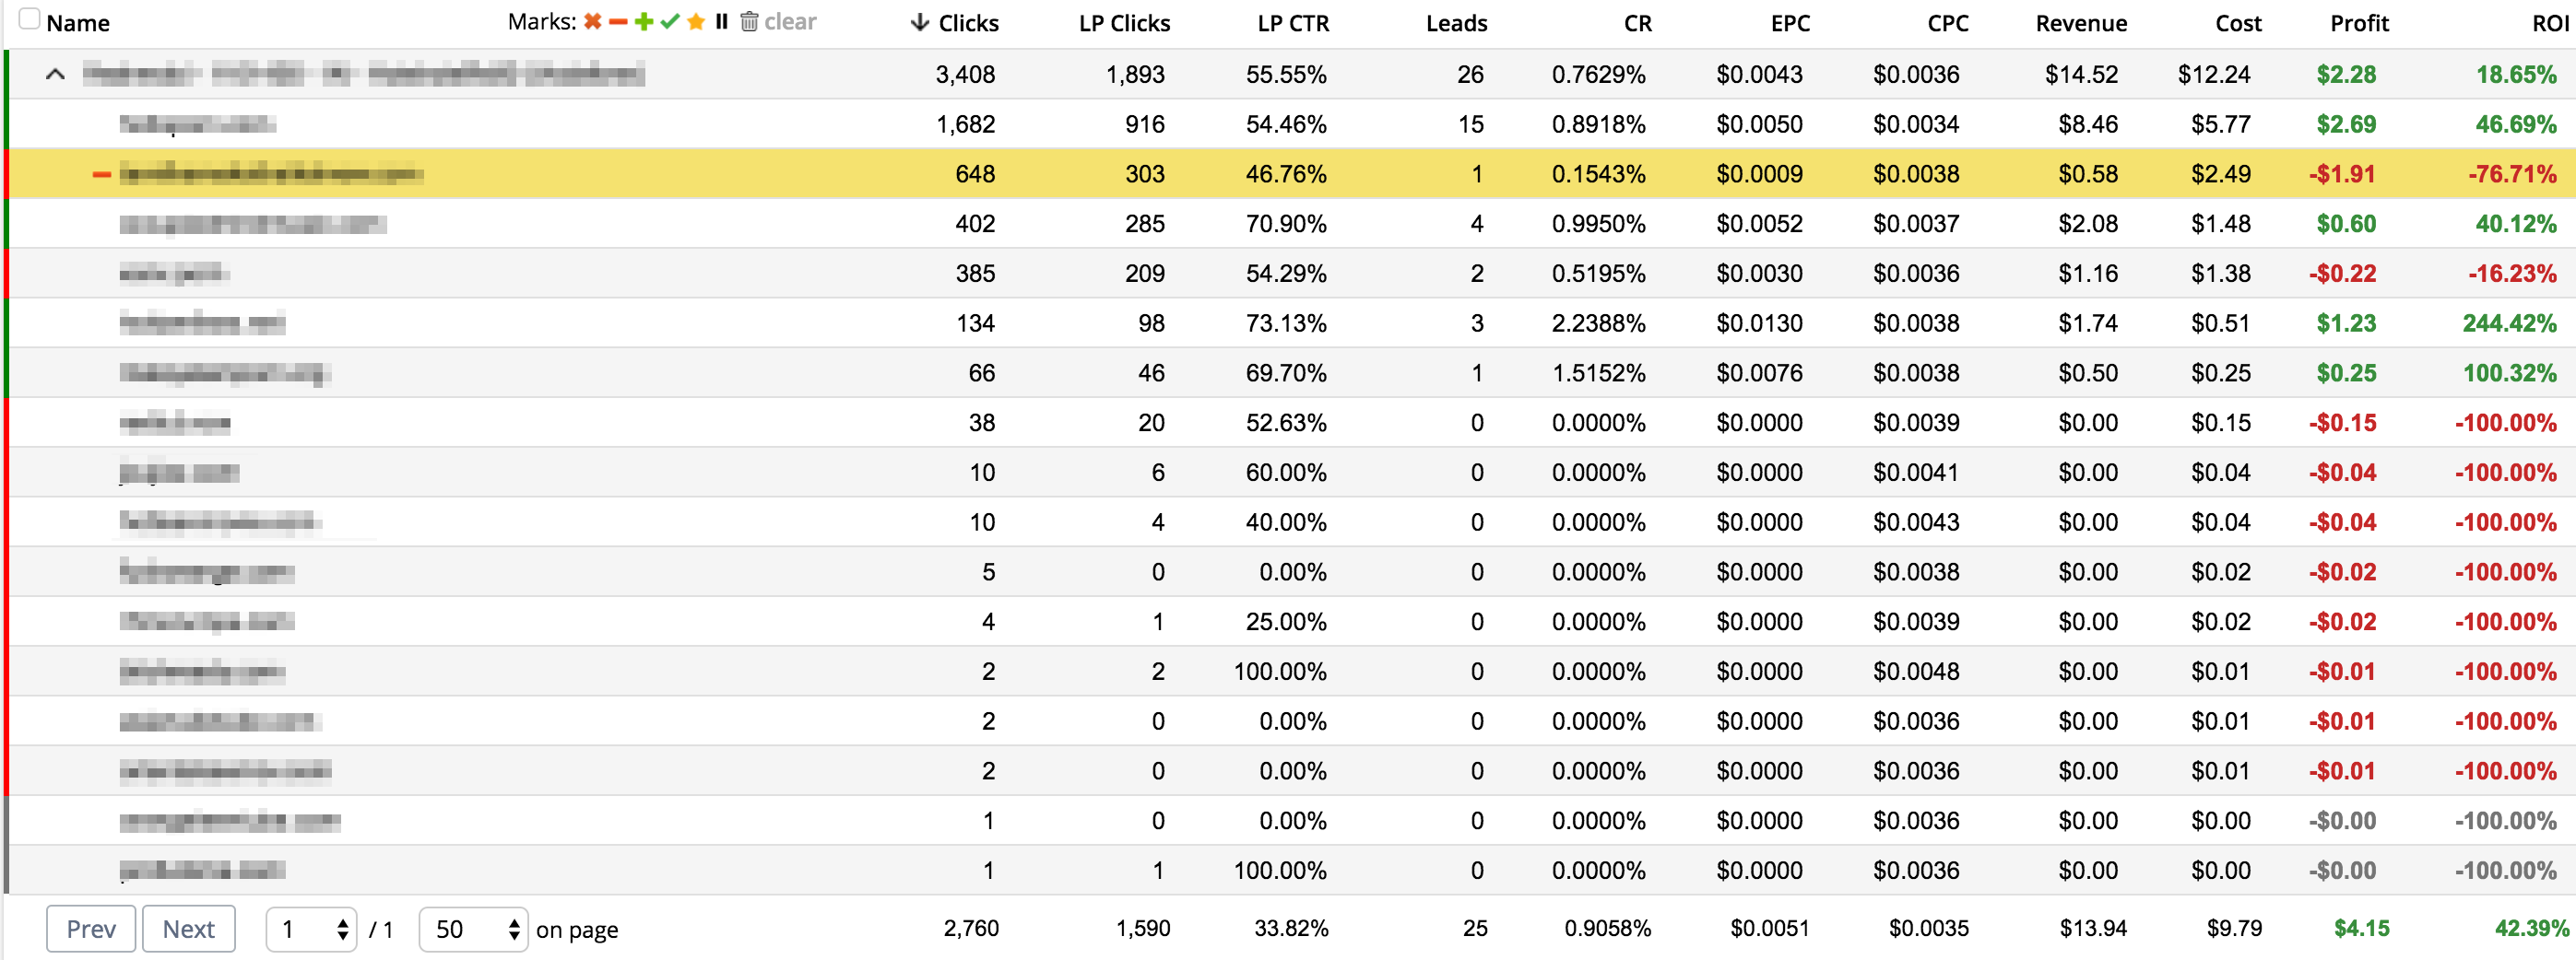This screenshot has width=2576, height=960.
Task: Click 648 clicks in the highlighted row
Action: (x=975, y=175)
